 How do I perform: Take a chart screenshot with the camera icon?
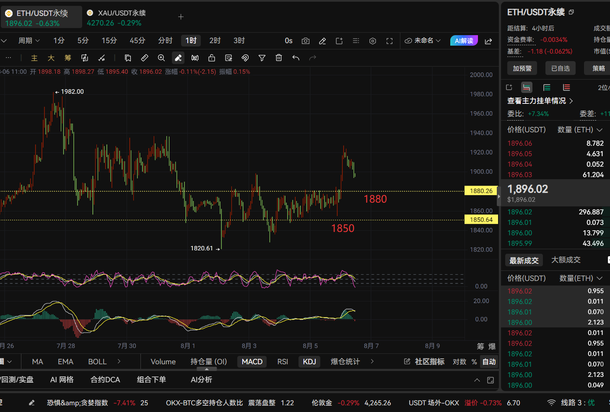click(306, 41)
